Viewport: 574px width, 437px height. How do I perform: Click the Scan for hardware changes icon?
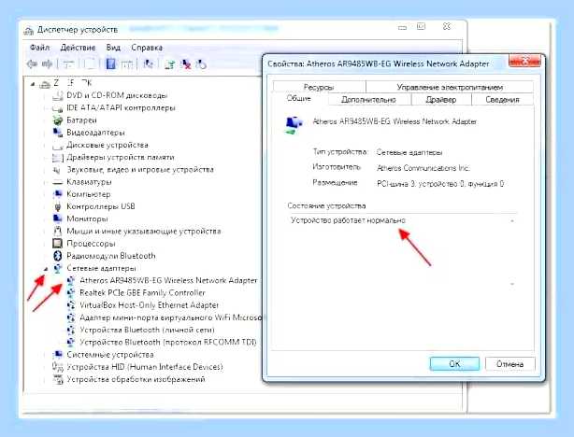click(x=149, y=64)
